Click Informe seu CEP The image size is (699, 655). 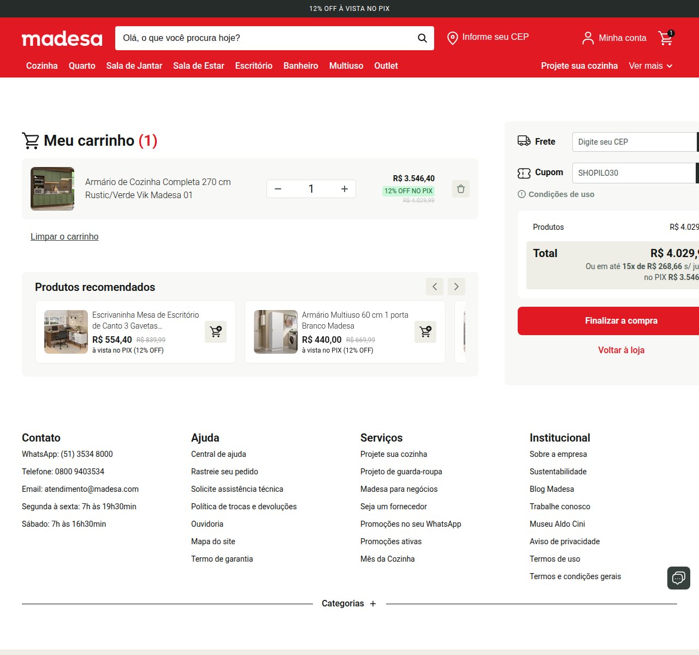(495, 37)
